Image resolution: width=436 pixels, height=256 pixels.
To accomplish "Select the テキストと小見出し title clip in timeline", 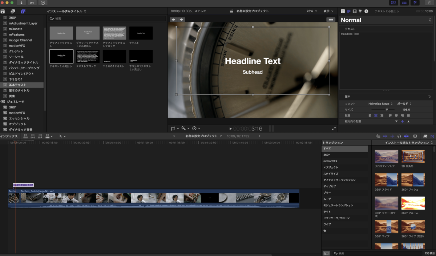I will point(23,185).
